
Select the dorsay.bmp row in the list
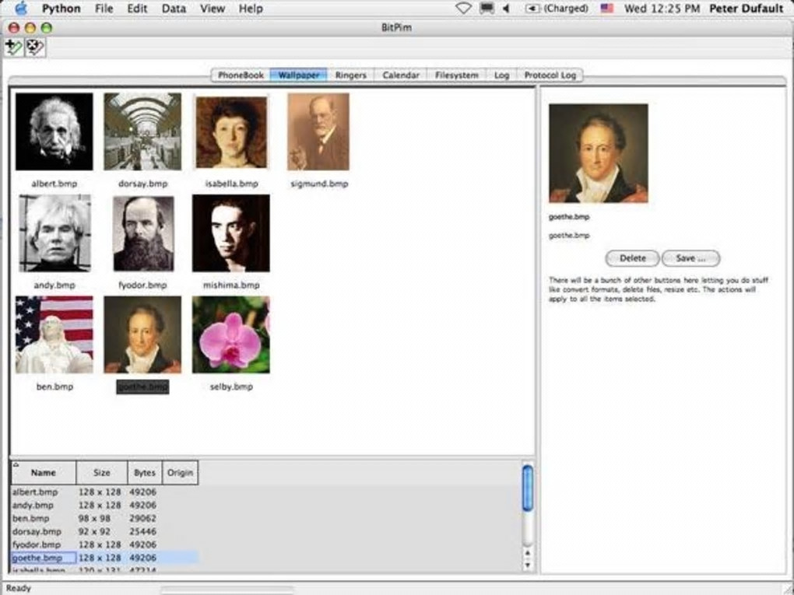(x=104, y=531)
